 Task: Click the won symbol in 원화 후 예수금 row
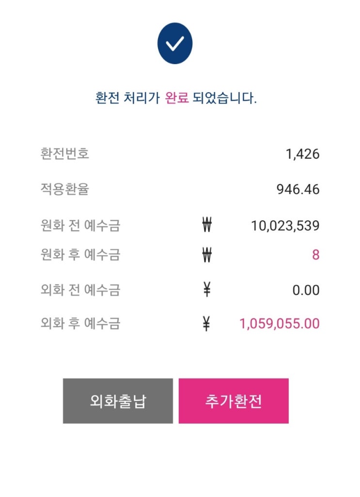click(x=207, y=254)
